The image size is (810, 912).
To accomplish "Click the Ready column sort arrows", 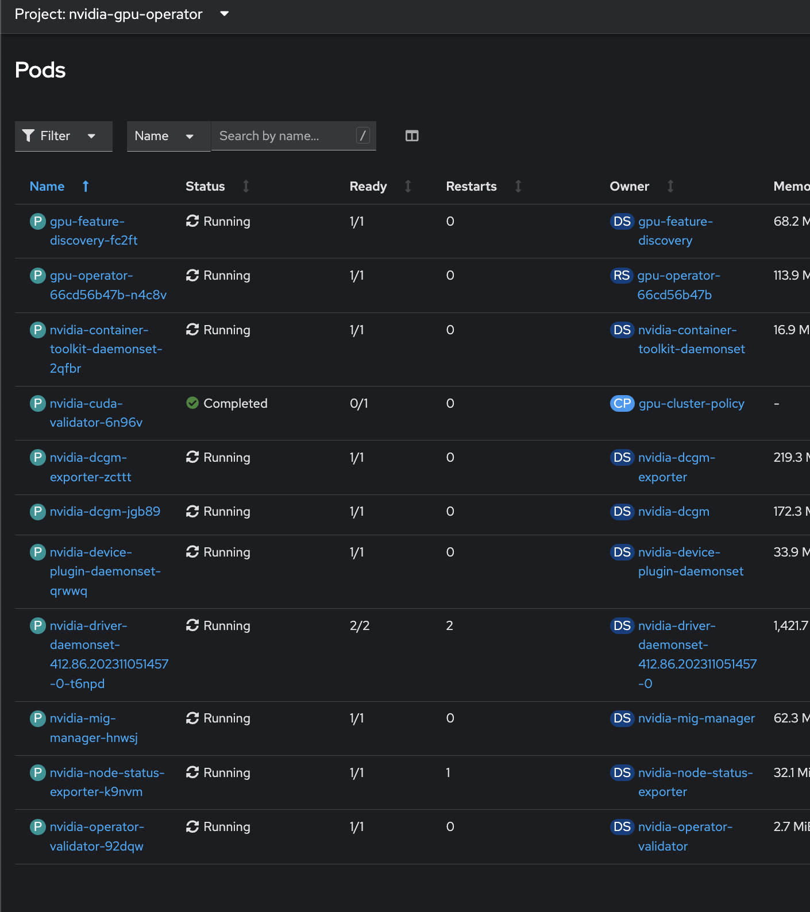I will (408, 186).
